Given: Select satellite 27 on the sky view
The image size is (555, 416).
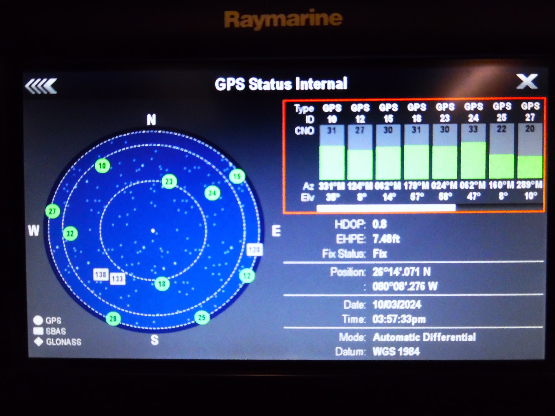Looking at the screenshot, I should coord(53,211).
